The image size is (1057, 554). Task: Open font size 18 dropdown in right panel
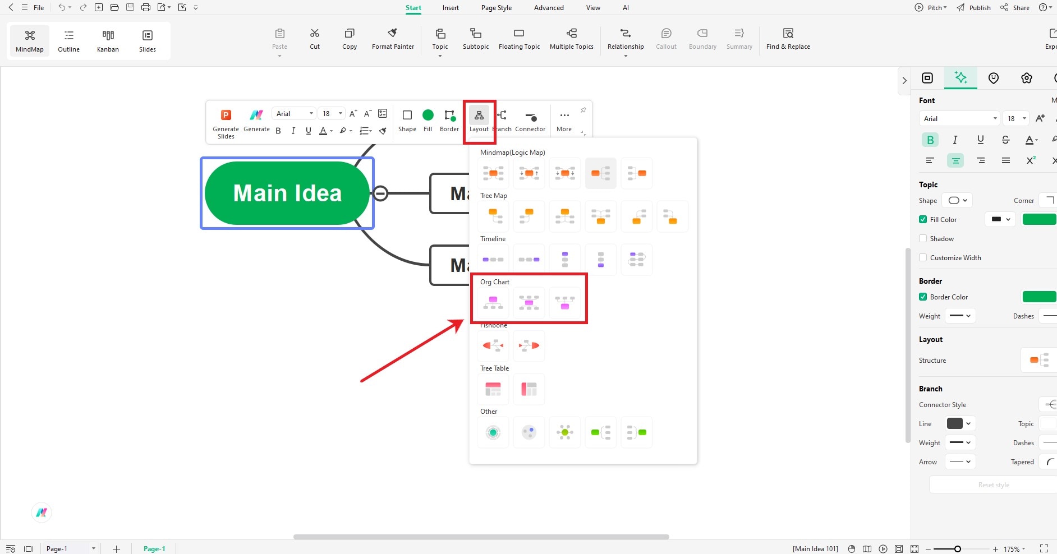pos(1016,118)
